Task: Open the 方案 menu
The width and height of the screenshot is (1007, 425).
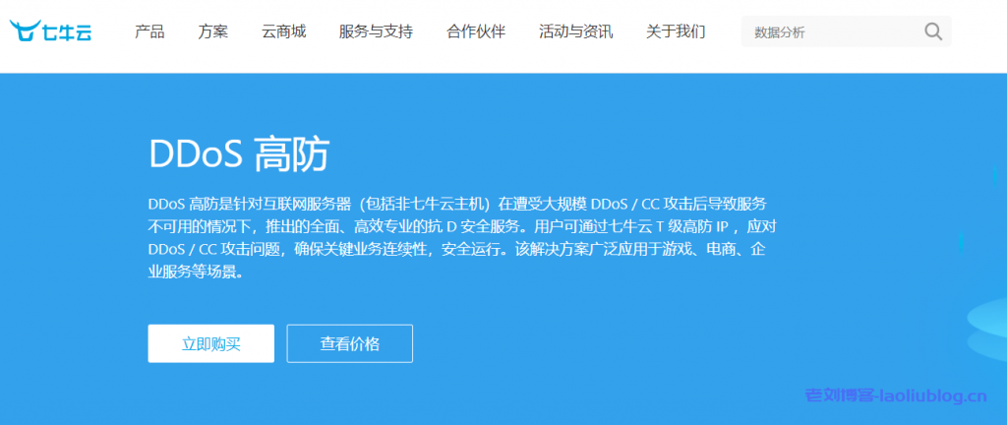Action: tap(212, 31)
